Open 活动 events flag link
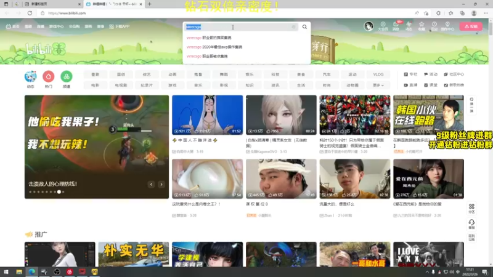The width and height of the screenshot is (493, 277). click(x=431, y=74)
